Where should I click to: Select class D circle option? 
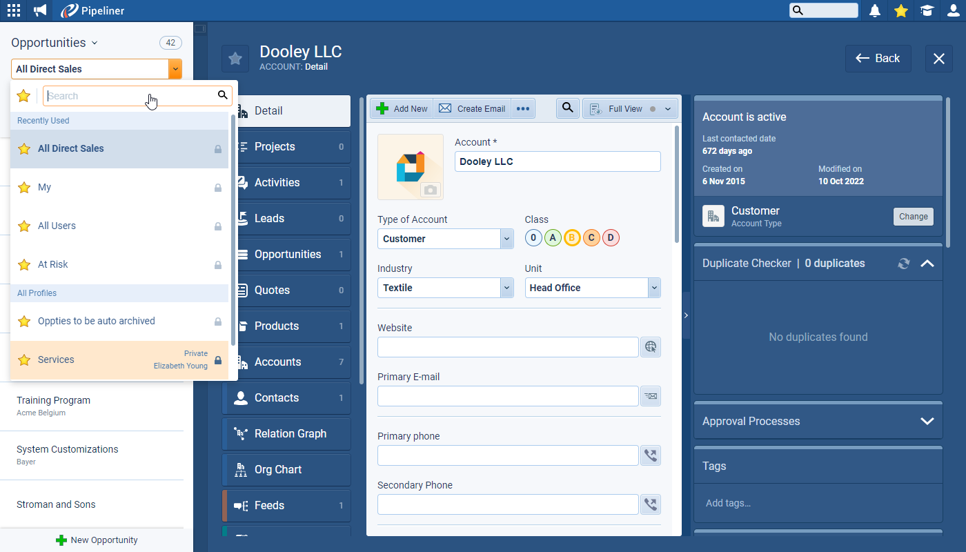point(611,238)
